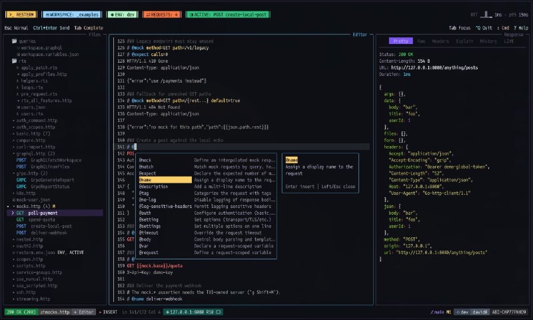Click the queries folder icon
The height and width of the screenshot is (320, 533).
click(14, 41)
